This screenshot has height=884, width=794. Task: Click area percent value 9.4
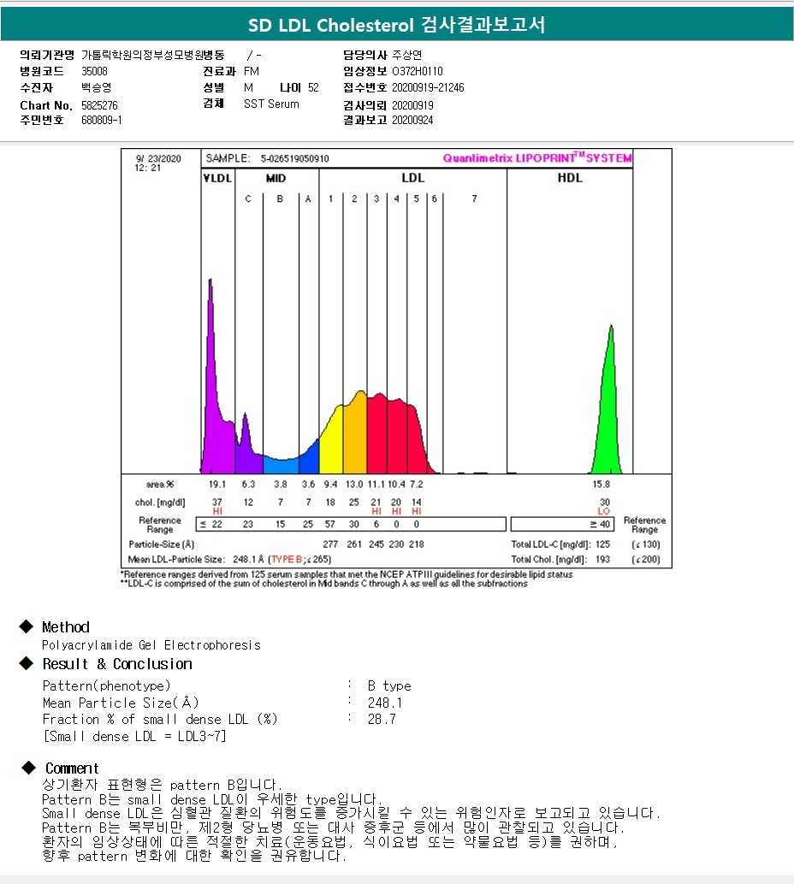pyautogui.click(x=330, y=484)
